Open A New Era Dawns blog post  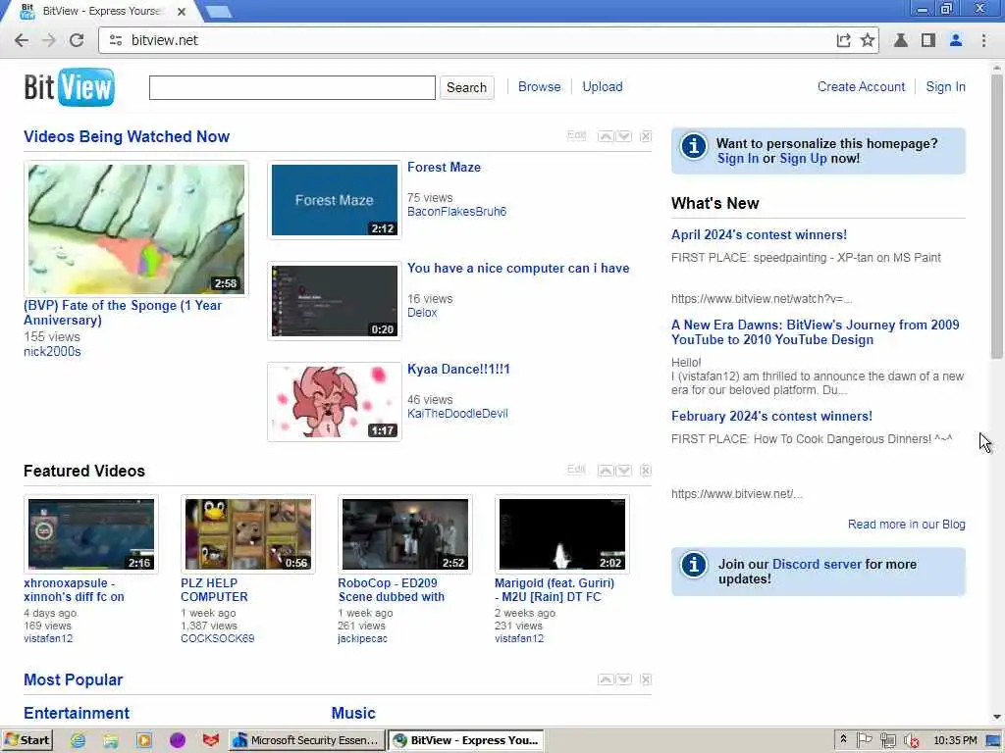(x=816, y=332)
